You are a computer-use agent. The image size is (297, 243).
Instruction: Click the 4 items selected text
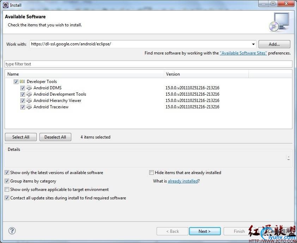(95, 137)
